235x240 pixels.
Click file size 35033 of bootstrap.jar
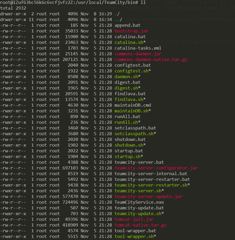(72, 31)
